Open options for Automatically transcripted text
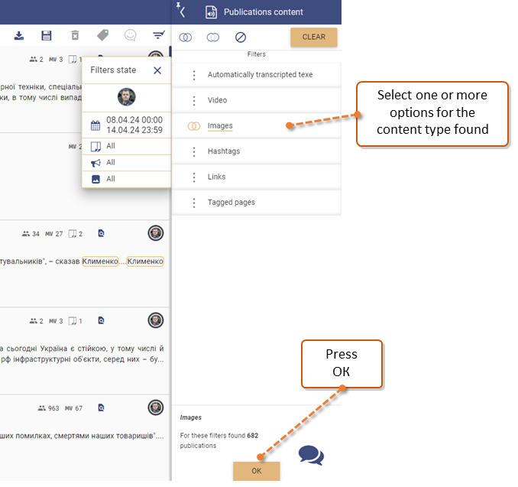This screenshot has width=518, height=487. (194, 75)
